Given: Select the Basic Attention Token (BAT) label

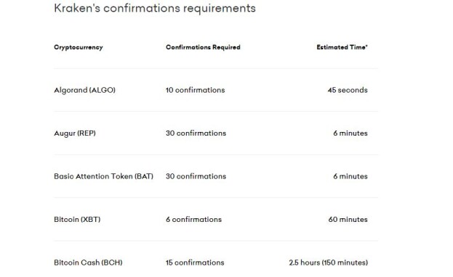Looking at the screenshot, I should (103, 176).
